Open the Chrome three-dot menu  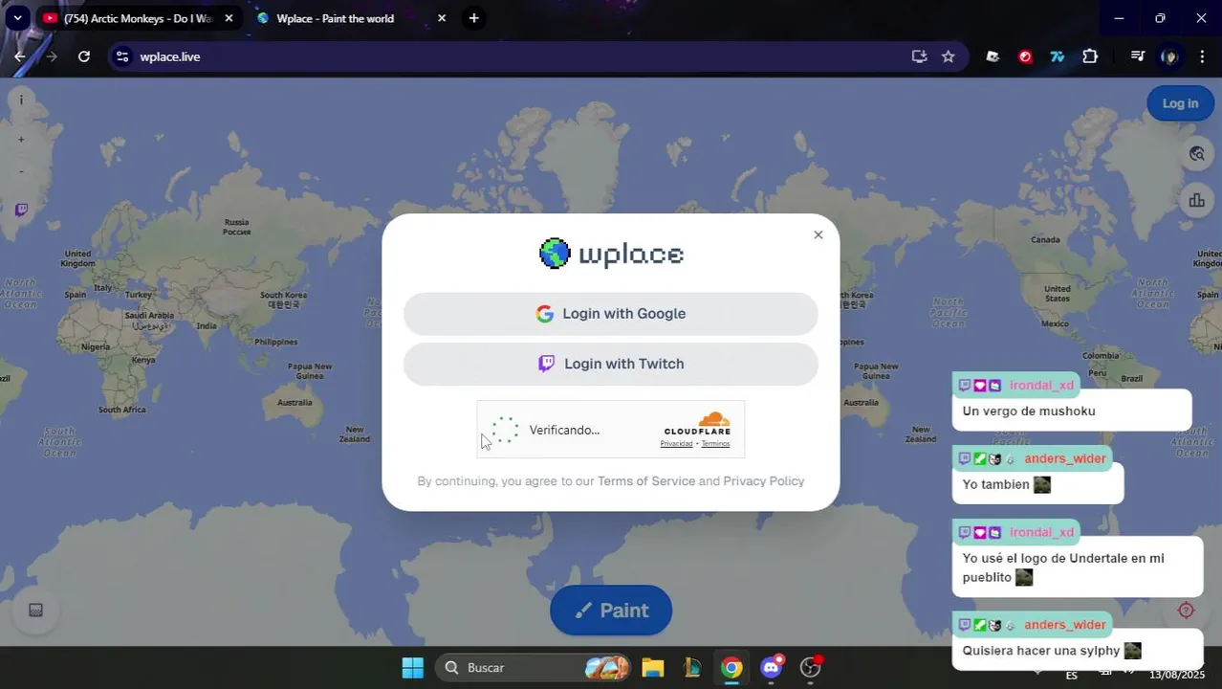[x=1202, y=56]
